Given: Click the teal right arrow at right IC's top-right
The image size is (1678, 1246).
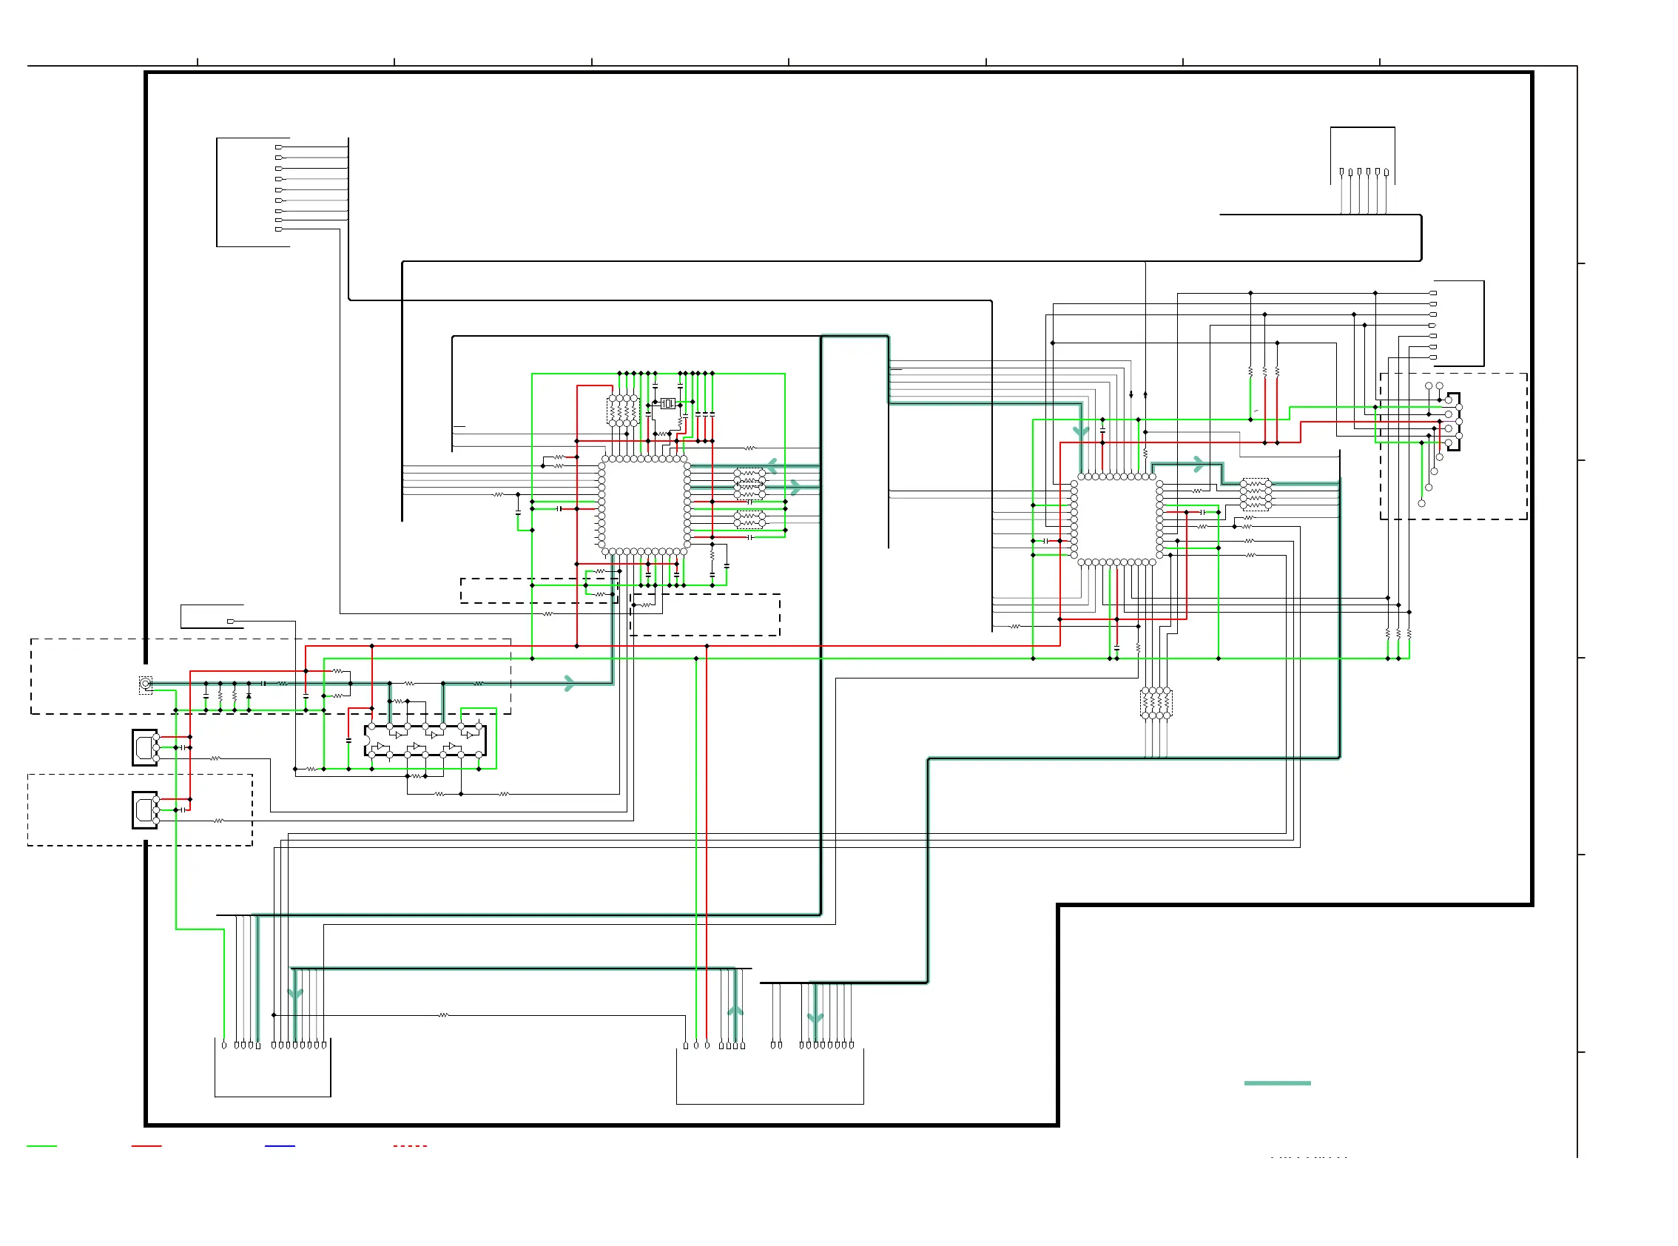Looking at the screenshot, I should (x=1199, y=465).
